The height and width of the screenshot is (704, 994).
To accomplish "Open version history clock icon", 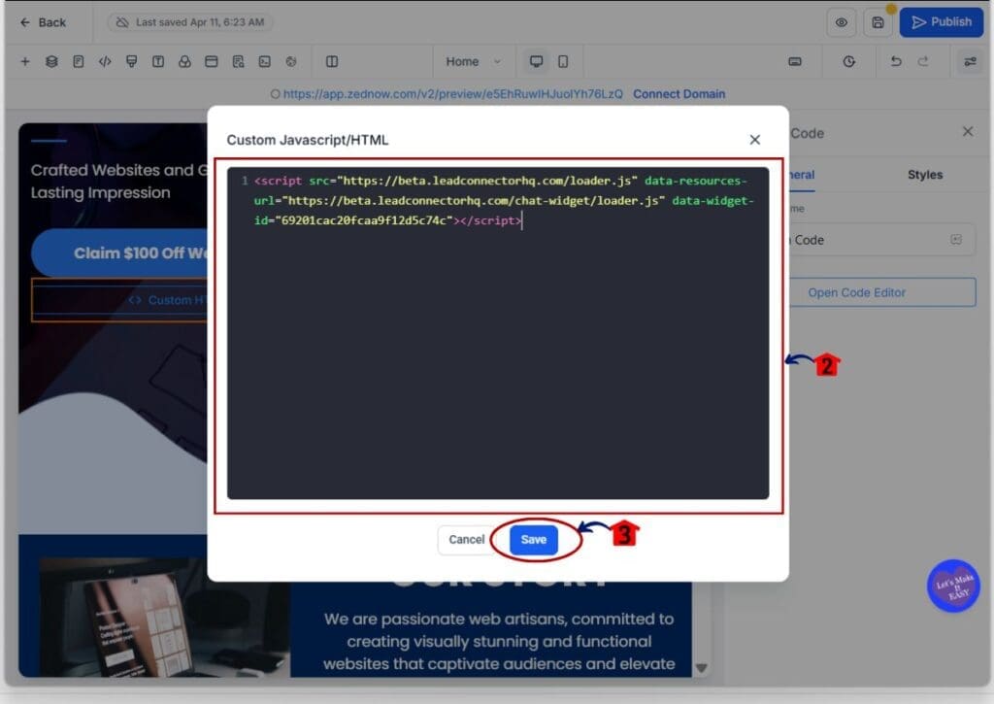I will [848, 61].
